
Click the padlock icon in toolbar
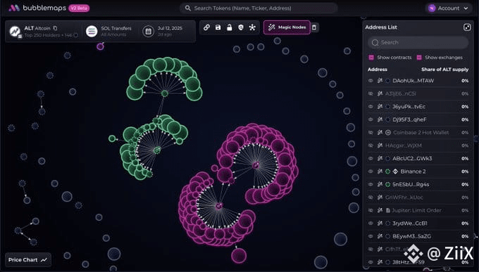click(229, 27)
